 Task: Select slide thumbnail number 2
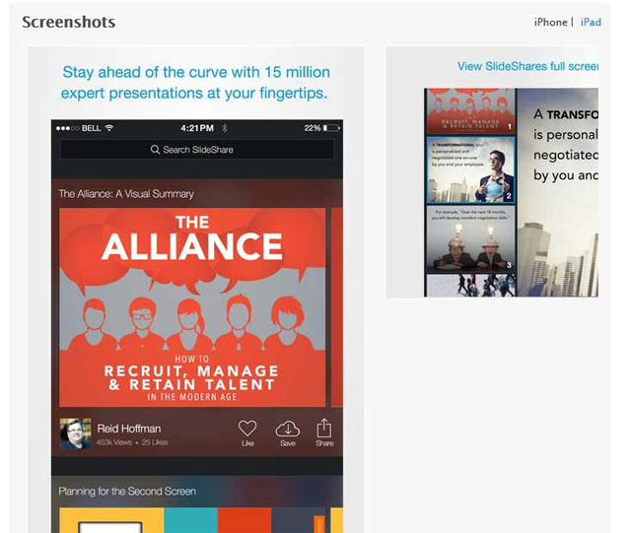pyautogui.click(x=470, y=169)
